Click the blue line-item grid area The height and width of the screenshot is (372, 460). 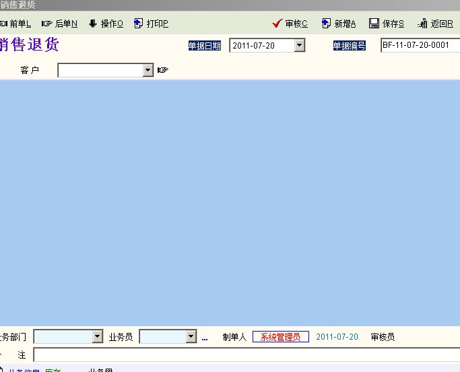pyautogui.click(x=229, y=202)
